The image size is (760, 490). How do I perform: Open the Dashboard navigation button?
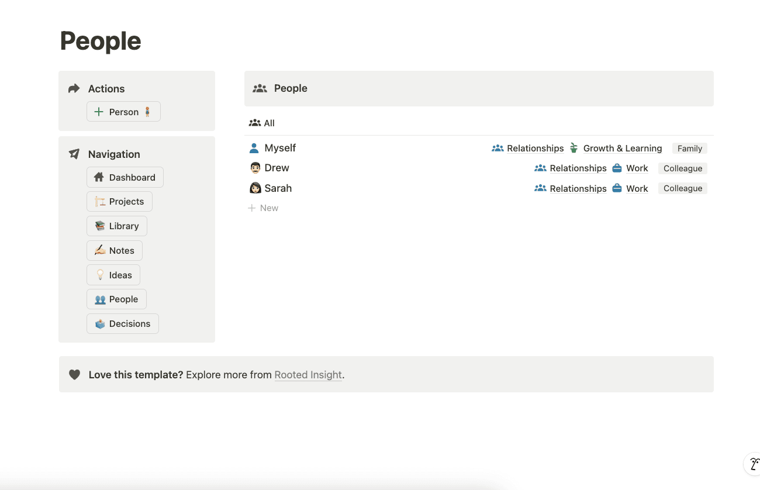click(125, 177)
